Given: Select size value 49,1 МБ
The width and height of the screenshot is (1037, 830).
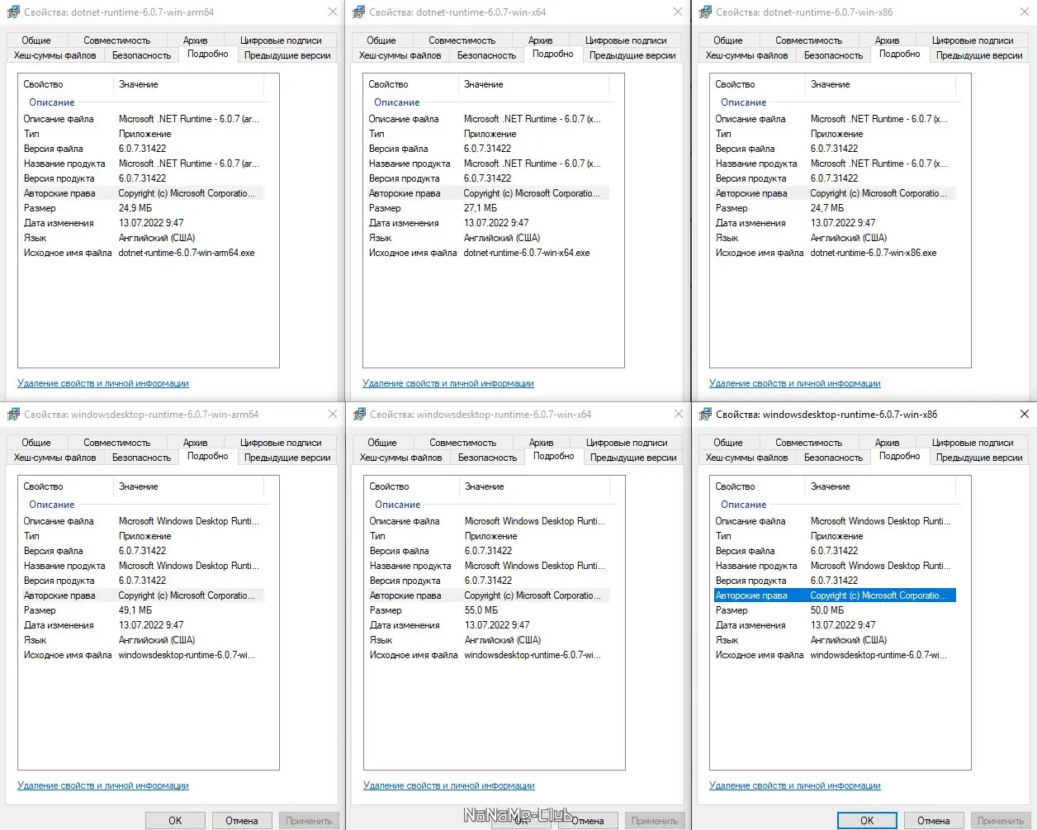Looking at the screenshot, I should tap(135, 610).
